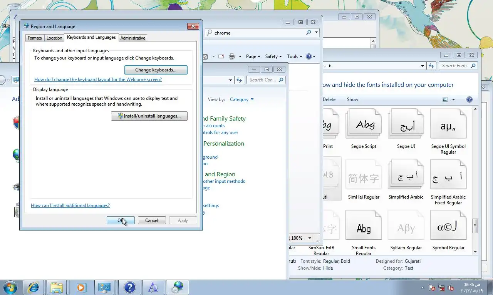Click scroll down arrow in Fonts list
This screenshot has width=493, height=295.
tap(475, 252)
